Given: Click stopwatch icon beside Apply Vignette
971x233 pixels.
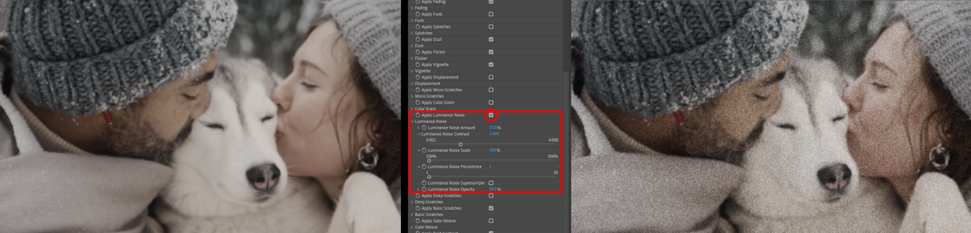Looking at the screenshot, I should pos(418,65).
